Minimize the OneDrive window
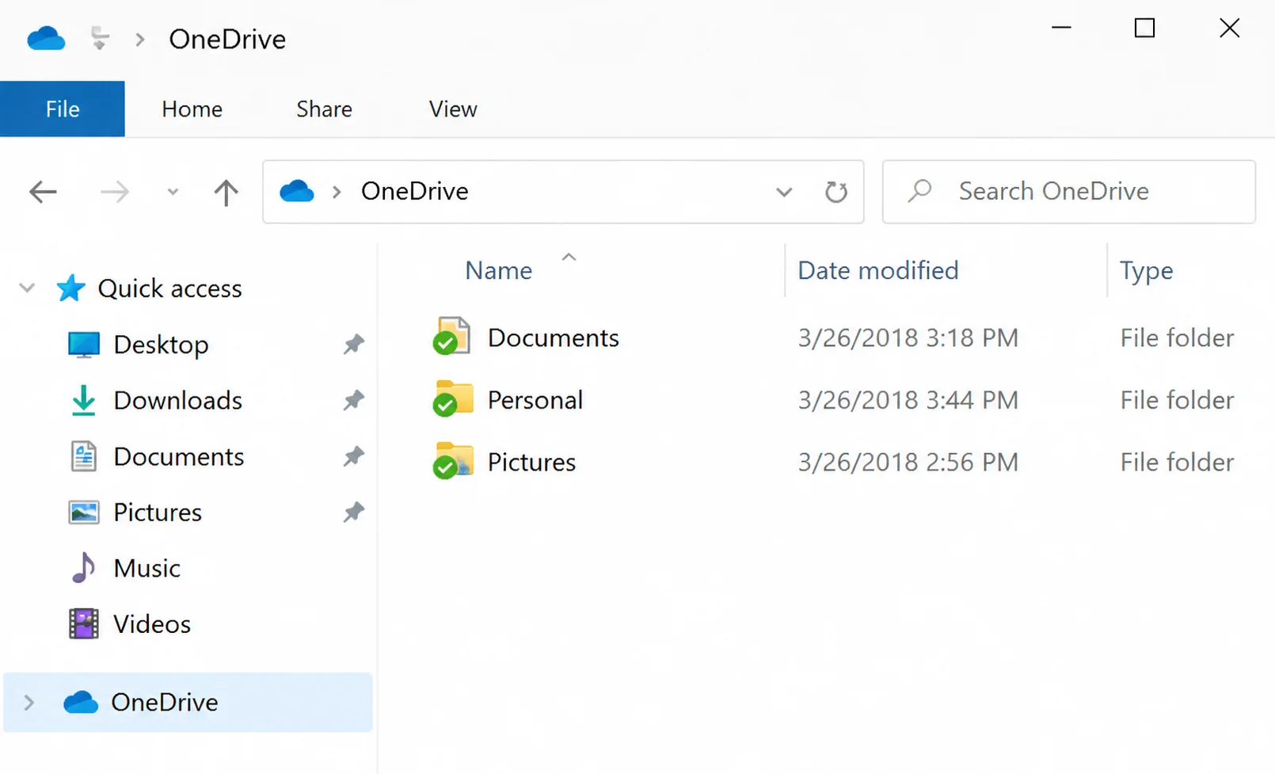The height and width of the screenshot is (774, 1275). [1061, 28]
